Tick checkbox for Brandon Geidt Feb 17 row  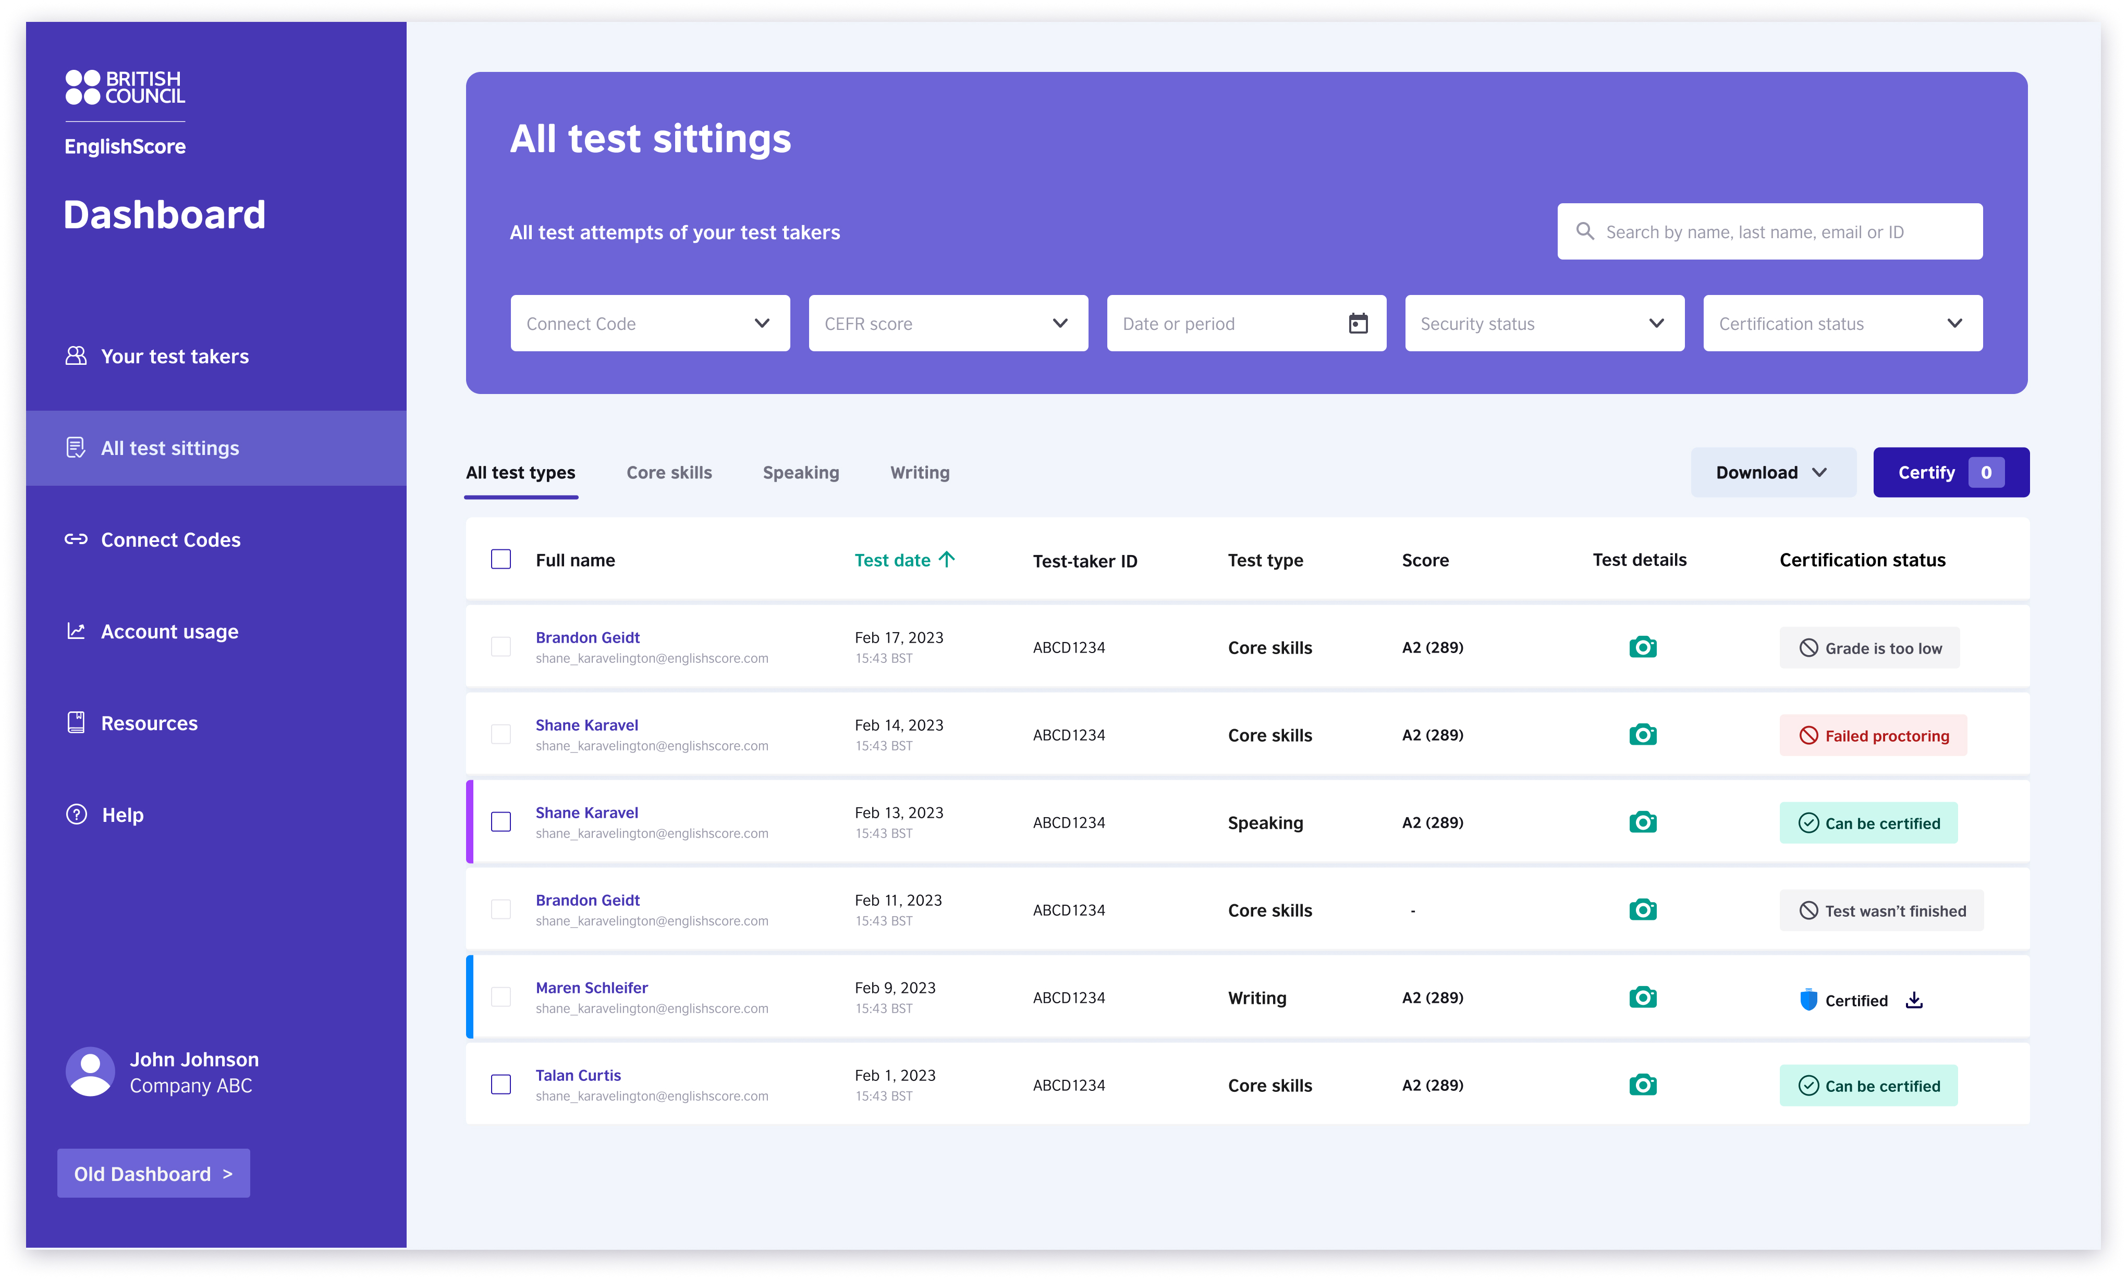coord(501,647)
